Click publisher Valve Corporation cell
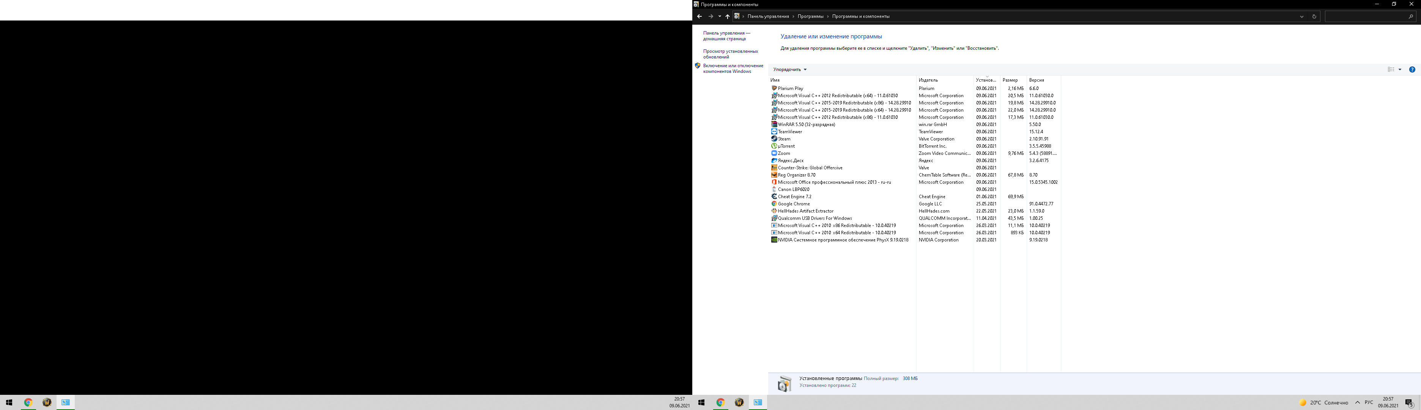 (x=936, y=139)
